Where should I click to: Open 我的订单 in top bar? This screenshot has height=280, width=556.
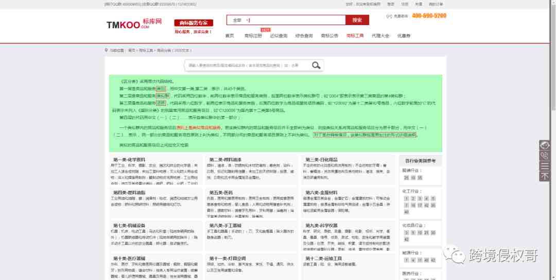436,4
